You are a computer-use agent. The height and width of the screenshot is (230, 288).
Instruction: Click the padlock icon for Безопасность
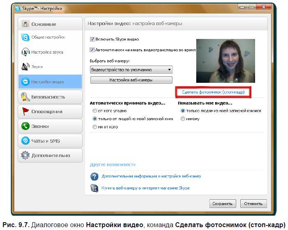[26, 97]
